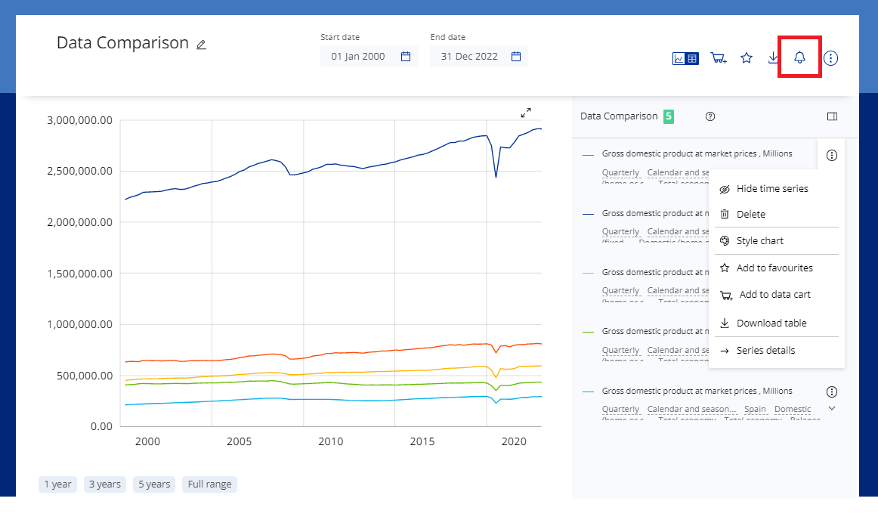Choose Style chart in the context menu
The height and width of the screenshot is (520, 878).
(759, 241)
